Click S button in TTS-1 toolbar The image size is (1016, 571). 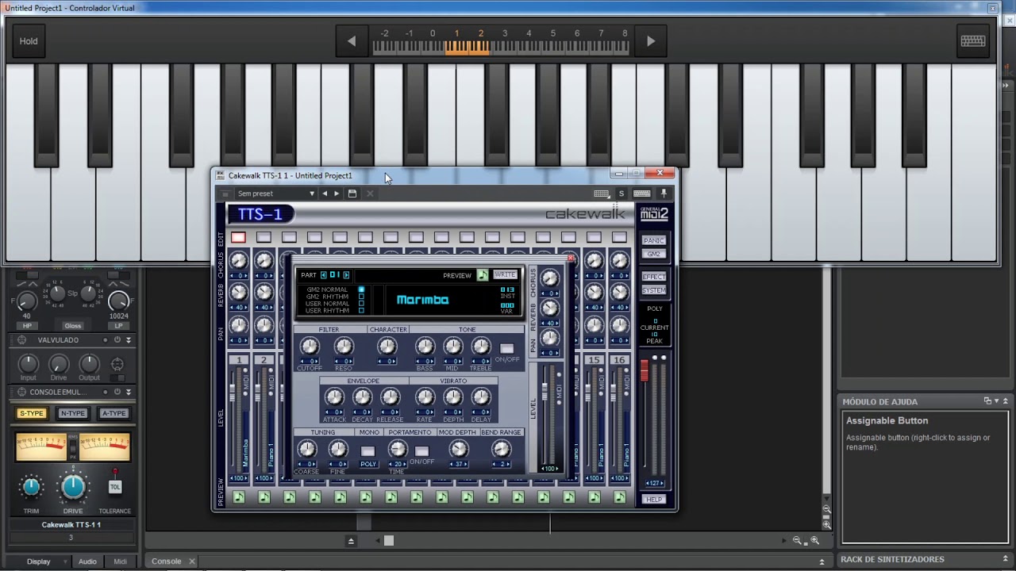[x=622, y=194]
